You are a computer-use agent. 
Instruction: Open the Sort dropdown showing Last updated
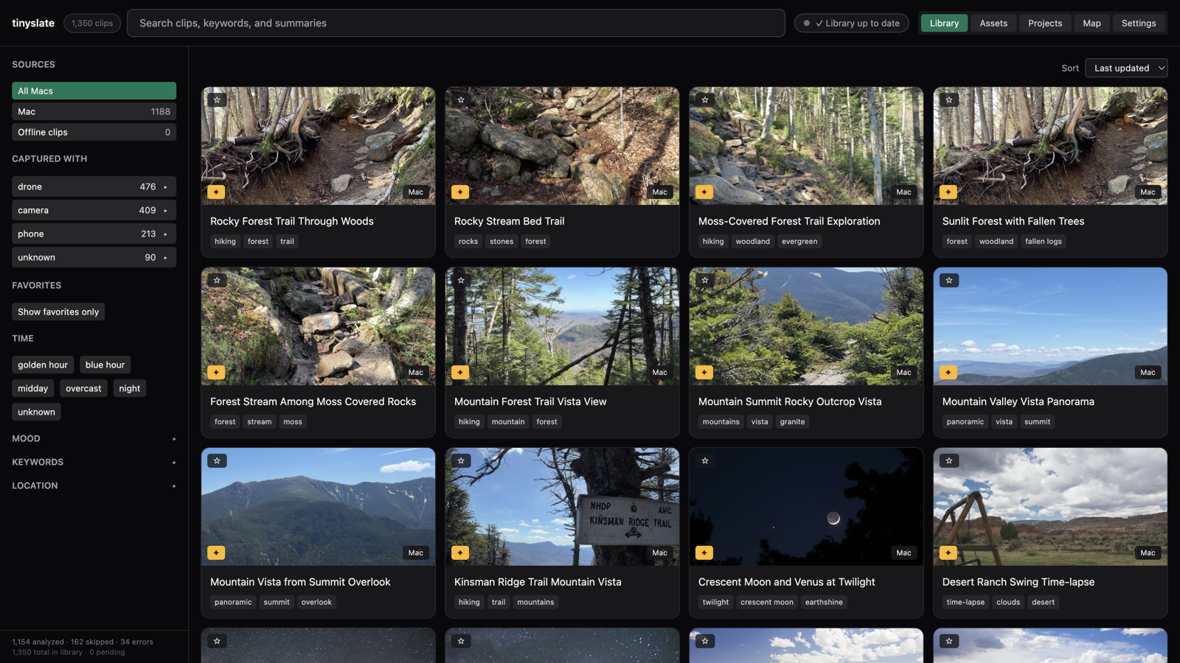point(1126,68)
